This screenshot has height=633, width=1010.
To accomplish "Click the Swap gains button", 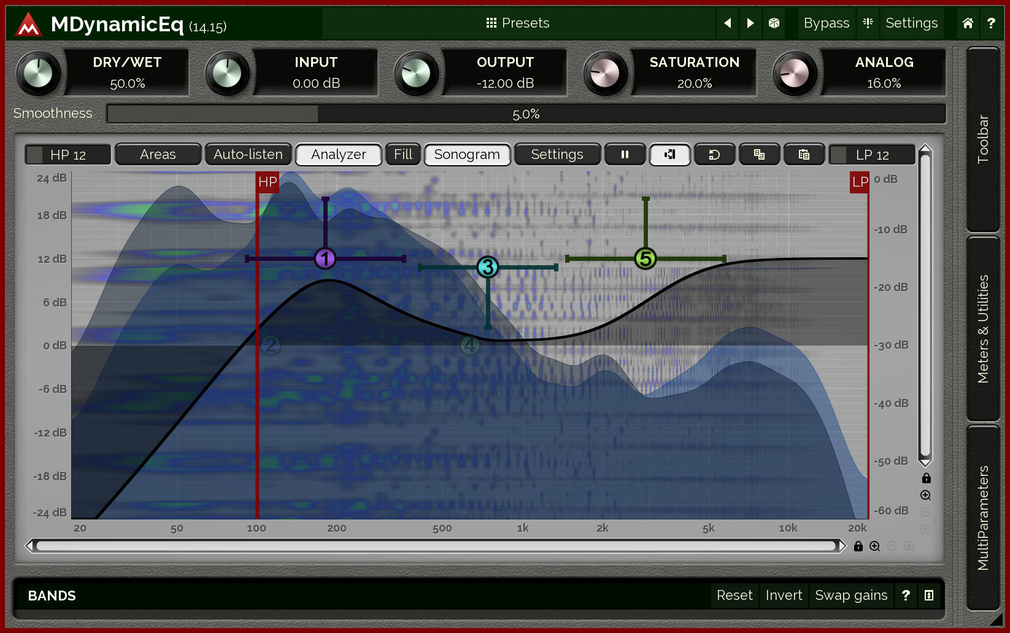I will point(850,596).
